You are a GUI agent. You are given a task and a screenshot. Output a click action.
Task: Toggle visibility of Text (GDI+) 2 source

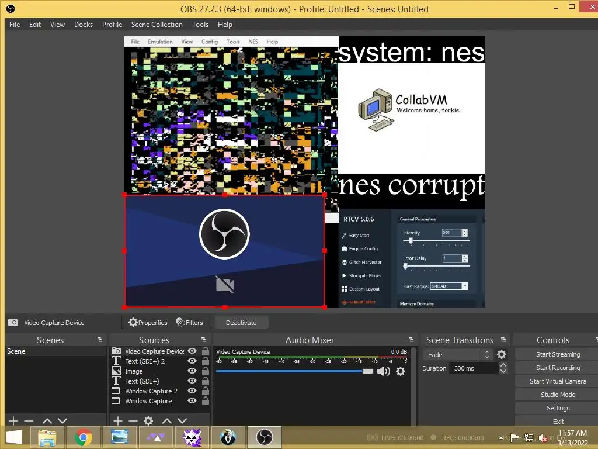coord(192,361)
